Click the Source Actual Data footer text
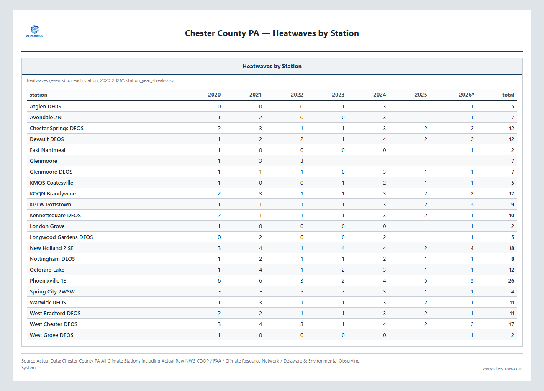The image size is (544, 391). click(x=190, y=364)
